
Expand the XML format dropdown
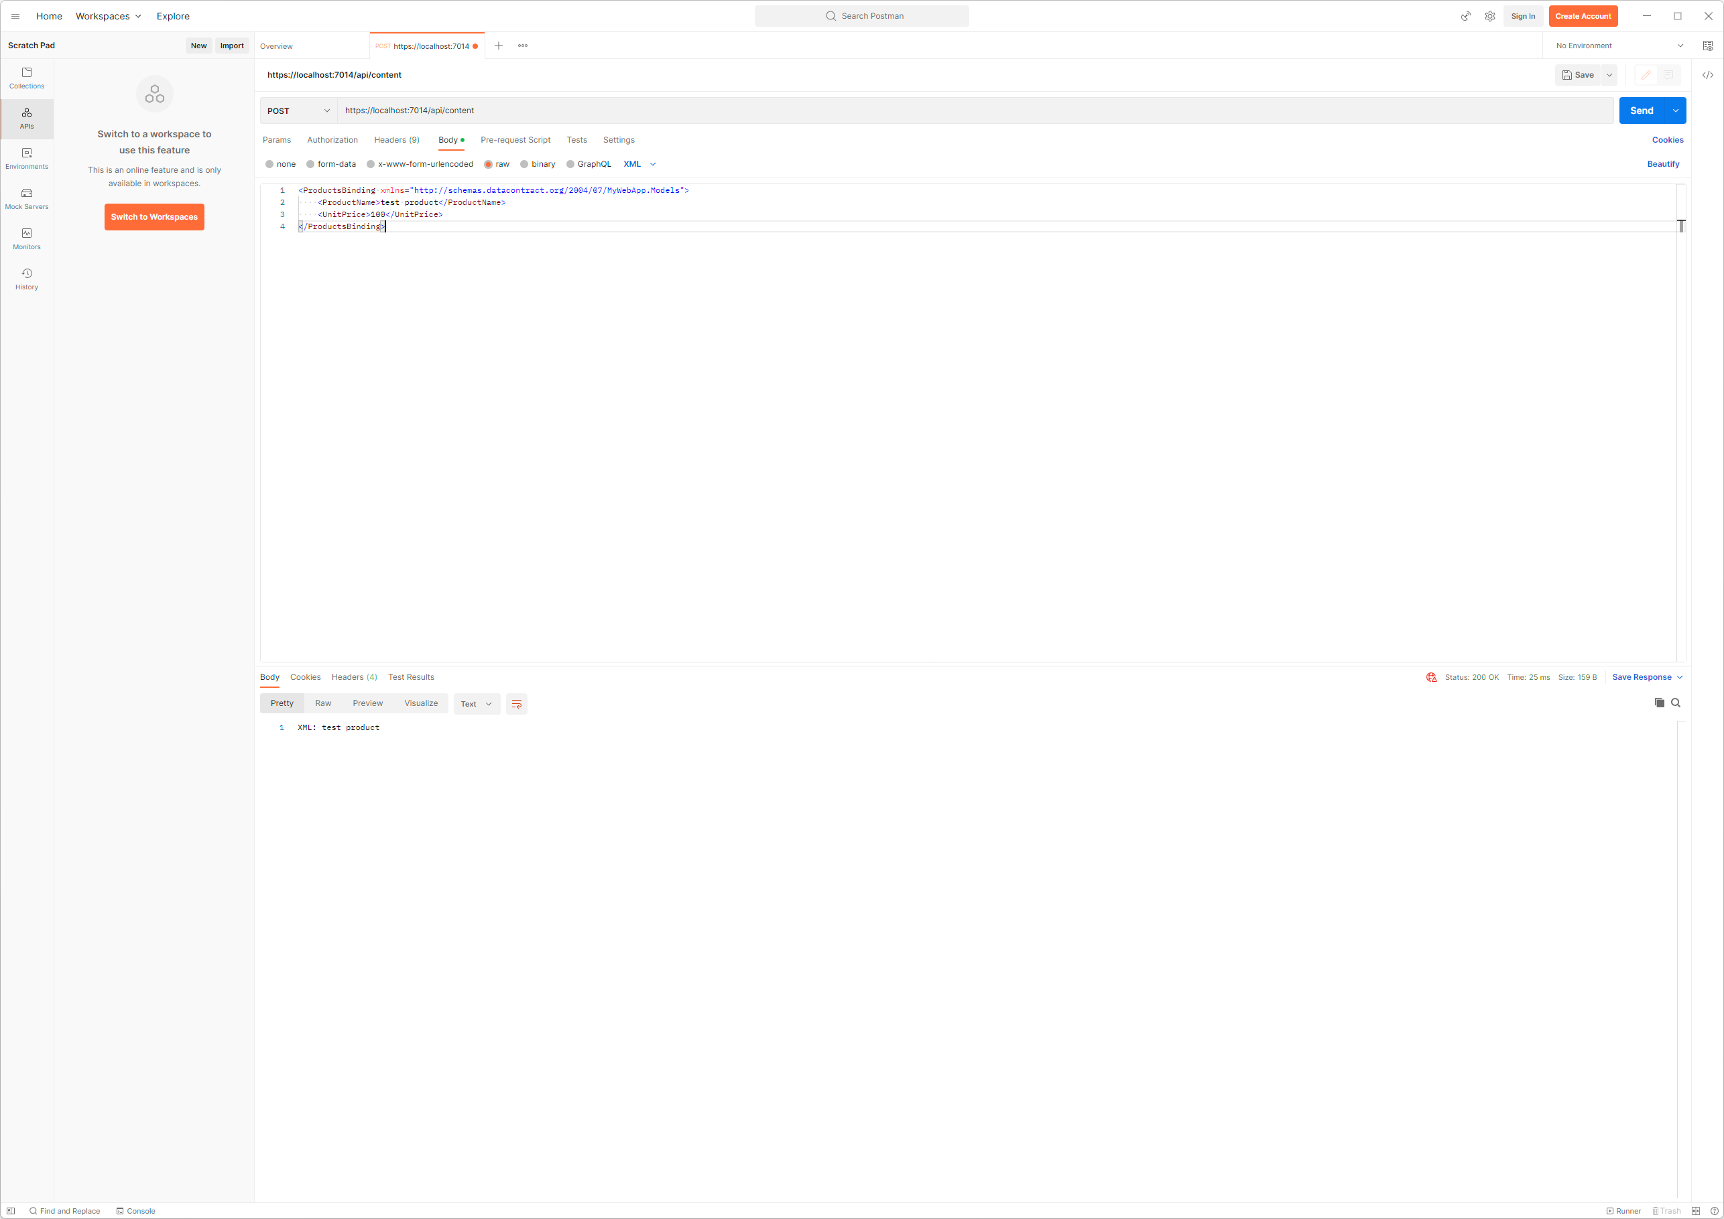tap(639, 164)
